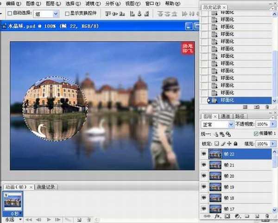Screen dimensions: 278x223
Task: Select the 帧 19 layer thumbnail
Action: click(x=215, y=187)
